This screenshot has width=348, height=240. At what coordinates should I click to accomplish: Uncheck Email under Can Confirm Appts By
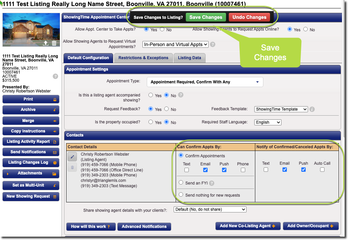(206, 170)
